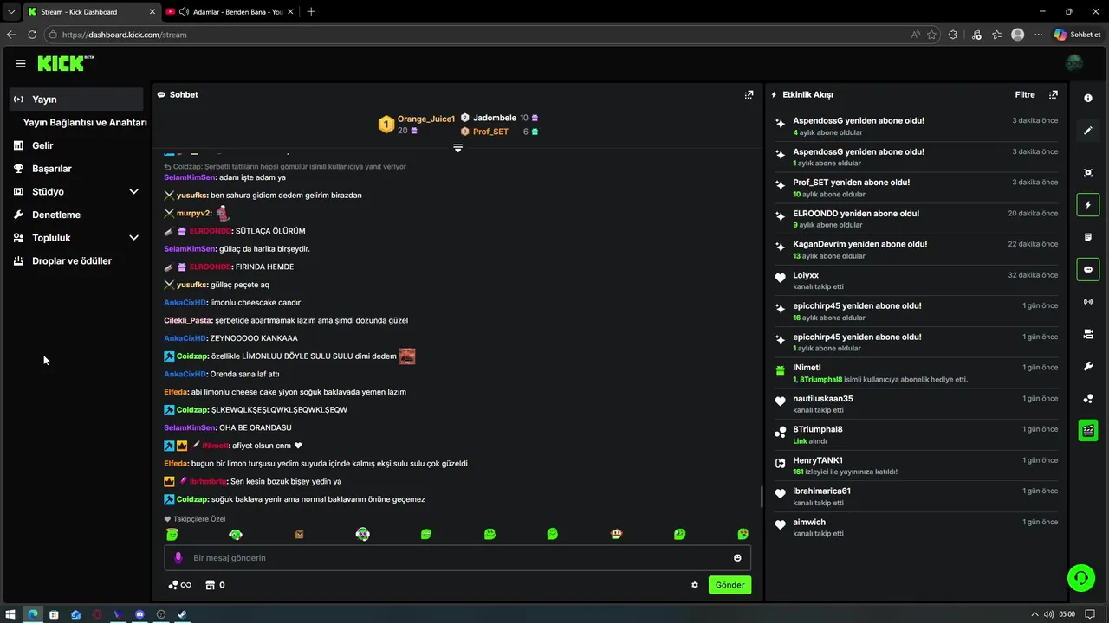This screenshot has height=623, width=1109.
Task: Select the first halo green emote
Action: [x=172, y=534]
